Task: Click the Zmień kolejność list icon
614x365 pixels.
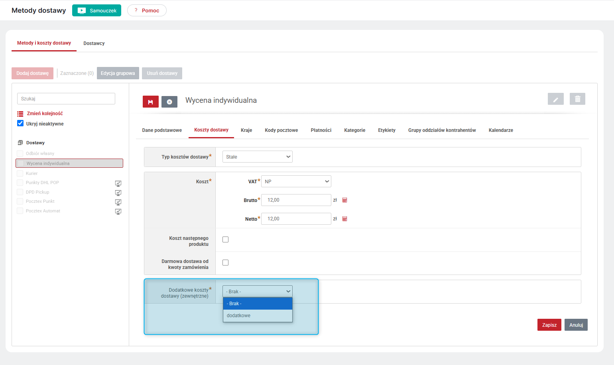Action: [x=20, y=114]
